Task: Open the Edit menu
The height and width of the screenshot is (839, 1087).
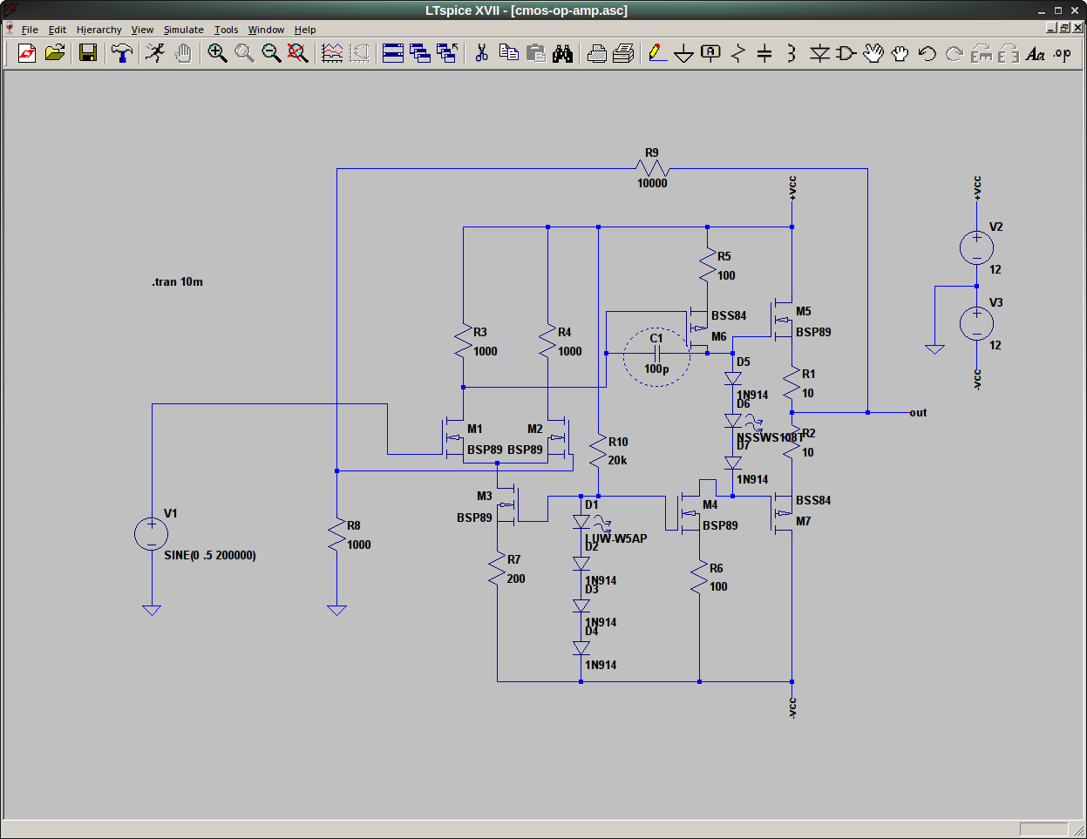Action: [57, 30]
